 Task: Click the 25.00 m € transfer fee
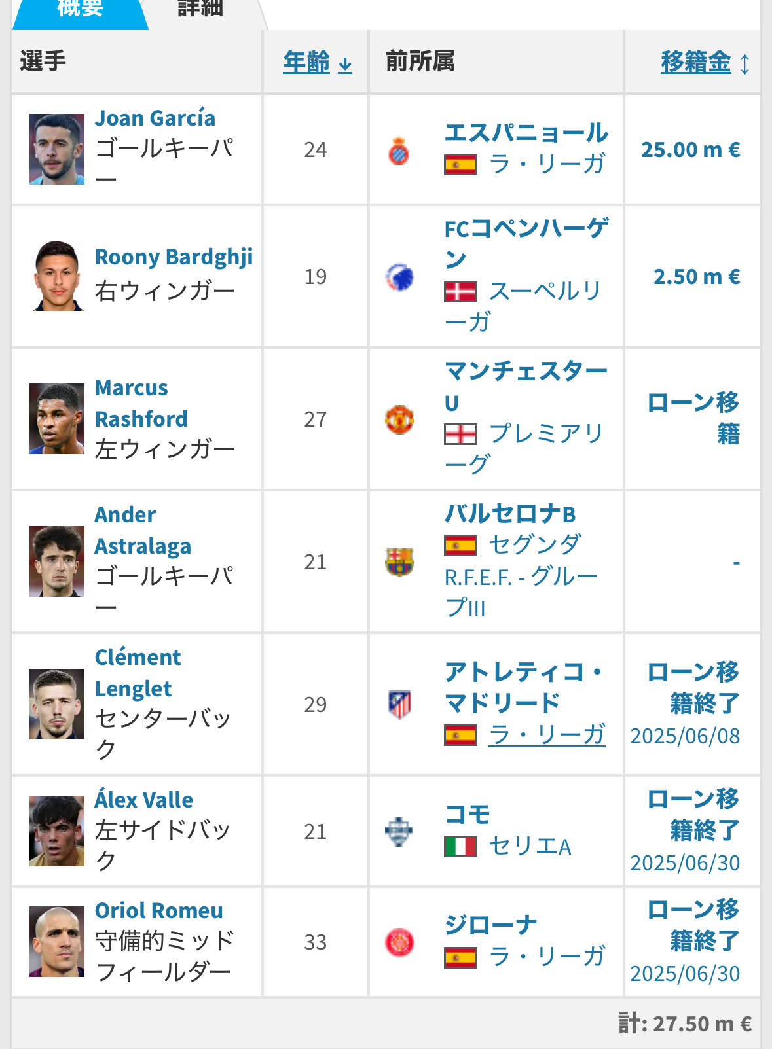click(x=690, y=150)
